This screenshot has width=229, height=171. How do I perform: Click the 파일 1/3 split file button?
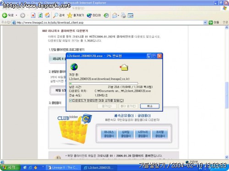(59, 90)
